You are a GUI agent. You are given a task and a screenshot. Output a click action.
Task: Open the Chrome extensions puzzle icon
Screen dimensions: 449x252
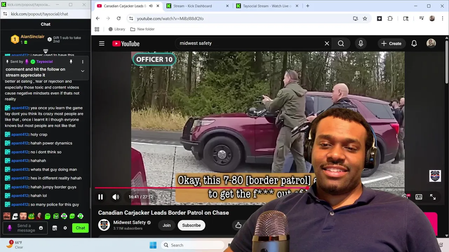point(390,19)
